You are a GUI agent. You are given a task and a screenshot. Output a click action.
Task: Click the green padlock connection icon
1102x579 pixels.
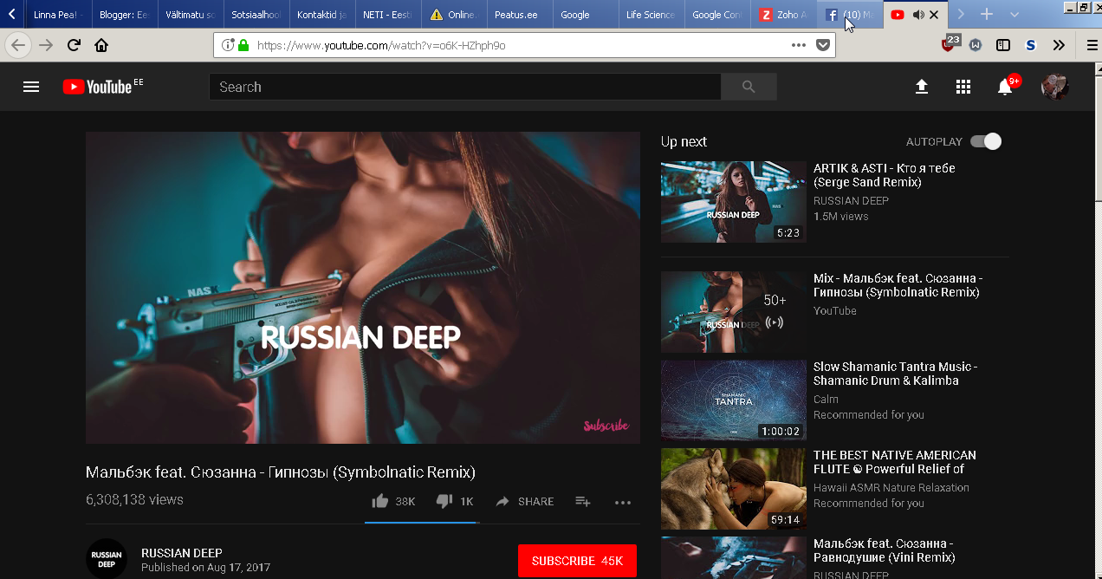(243, 45)
